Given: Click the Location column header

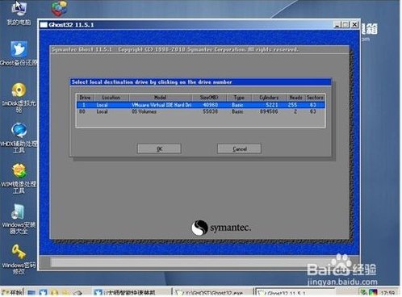Looking at the screenshot, I should click(111, 98).
